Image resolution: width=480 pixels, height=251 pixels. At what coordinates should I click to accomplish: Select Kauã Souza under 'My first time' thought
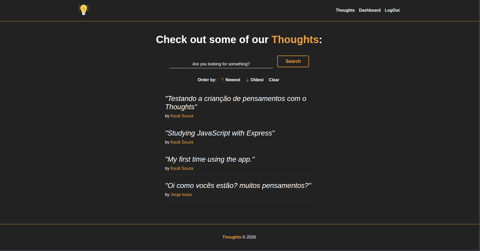coord(182,168)
